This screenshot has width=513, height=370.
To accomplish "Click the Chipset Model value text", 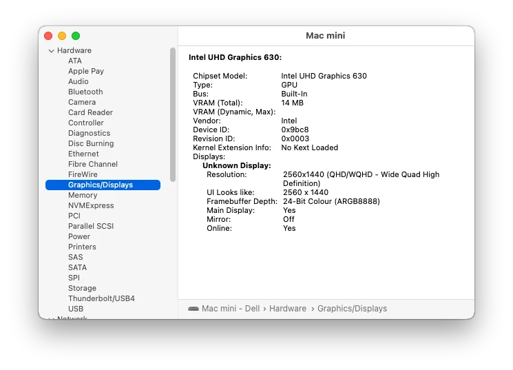I will [324, 76].
